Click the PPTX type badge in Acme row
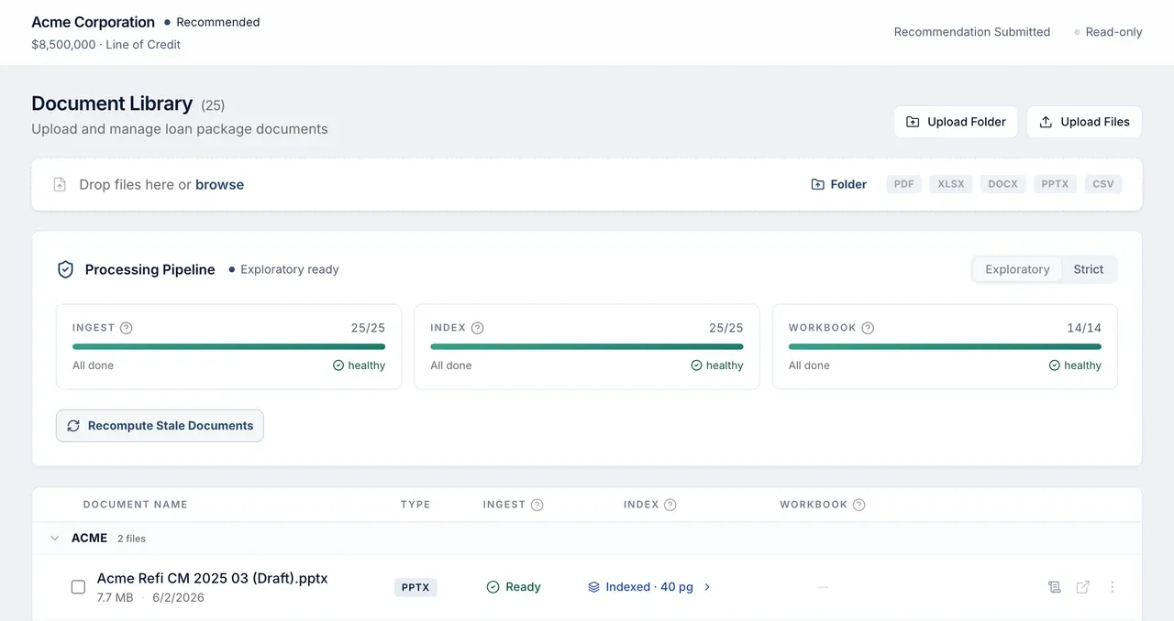This screenshot has height=621, width=1174. pos(415,587)
